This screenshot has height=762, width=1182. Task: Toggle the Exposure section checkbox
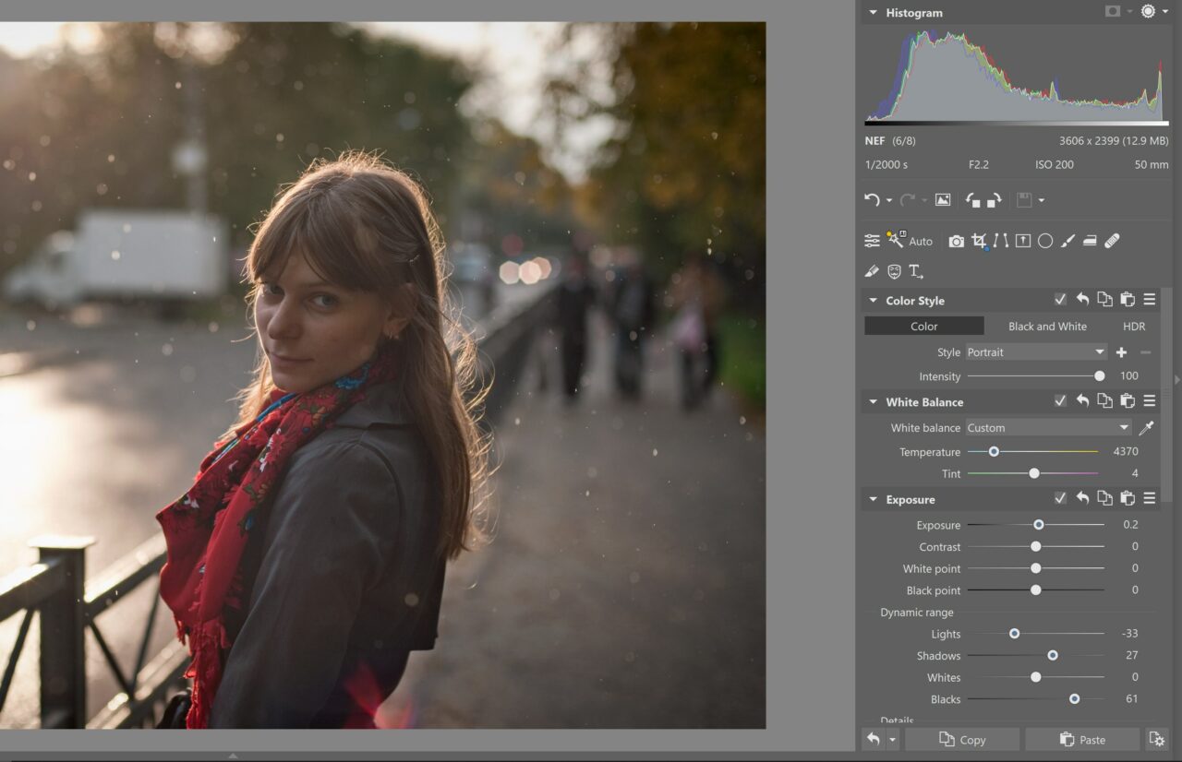coord(1060,498)
